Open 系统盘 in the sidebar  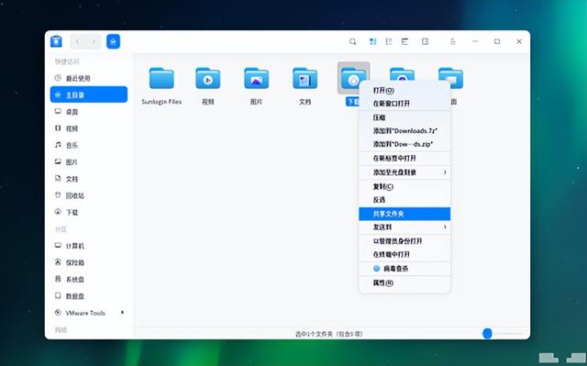pyautogui.click(x=89, y=279)
